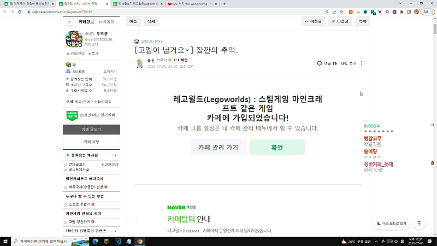Open the Minecraft block icon in the taskbar
This screenshot has height=246, width=437.
pyautogui.click(x=107, y=241)
